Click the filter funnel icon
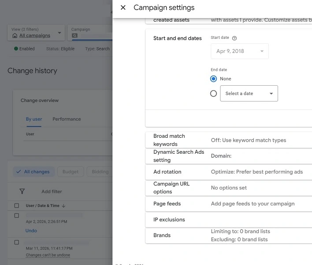Viewport: 312px width, 265px height. pos(22,191)
